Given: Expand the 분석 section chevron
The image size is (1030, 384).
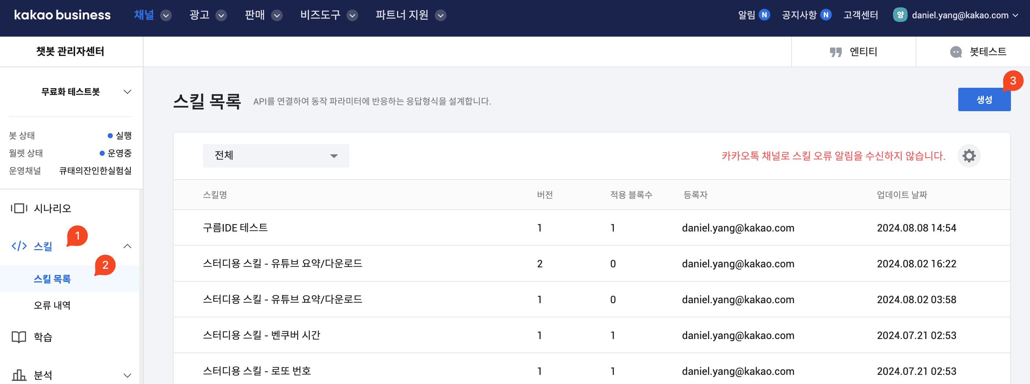Looking at the screenshot, I should point(127,375).
